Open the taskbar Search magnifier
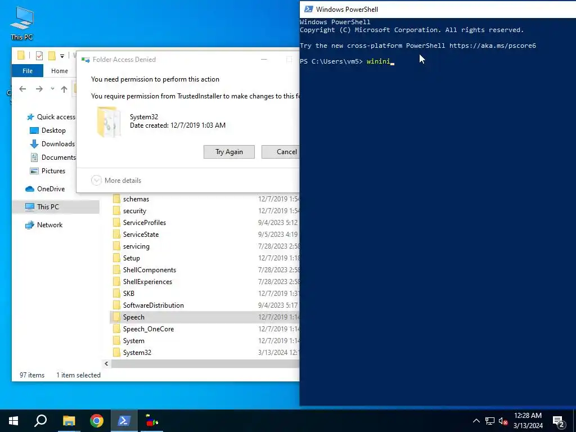Viewport: 576px width, 432px height. coord(40,421)
